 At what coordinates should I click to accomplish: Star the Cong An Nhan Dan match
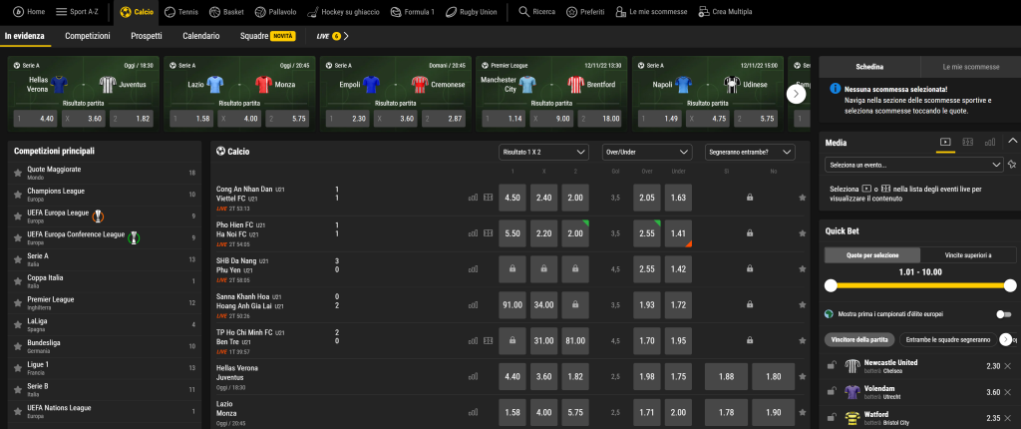click(803, 197)
